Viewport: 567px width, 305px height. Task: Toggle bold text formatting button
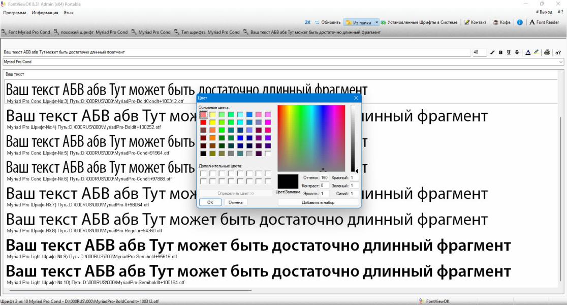(500, 52)
